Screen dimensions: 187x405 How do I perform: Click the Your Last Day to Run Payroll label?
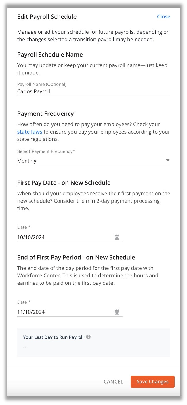[x=53, y=337]
